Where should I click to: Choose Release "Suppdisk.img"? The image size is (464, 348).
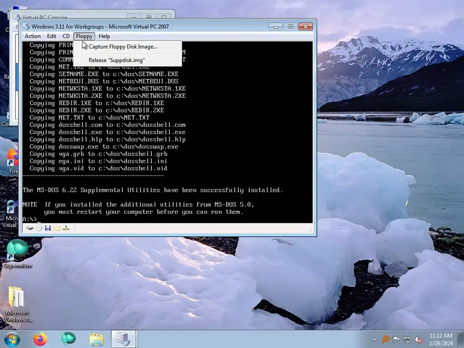point(127,60)
